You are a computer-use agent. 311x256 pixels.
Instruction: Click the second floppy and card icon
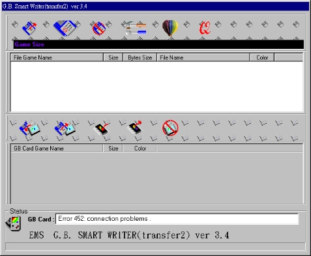(65, 129)
